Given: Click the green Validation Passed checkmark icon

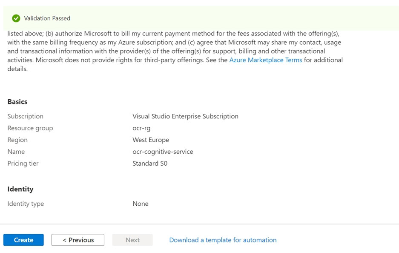Looking at the screenshot, I should 16,18.
